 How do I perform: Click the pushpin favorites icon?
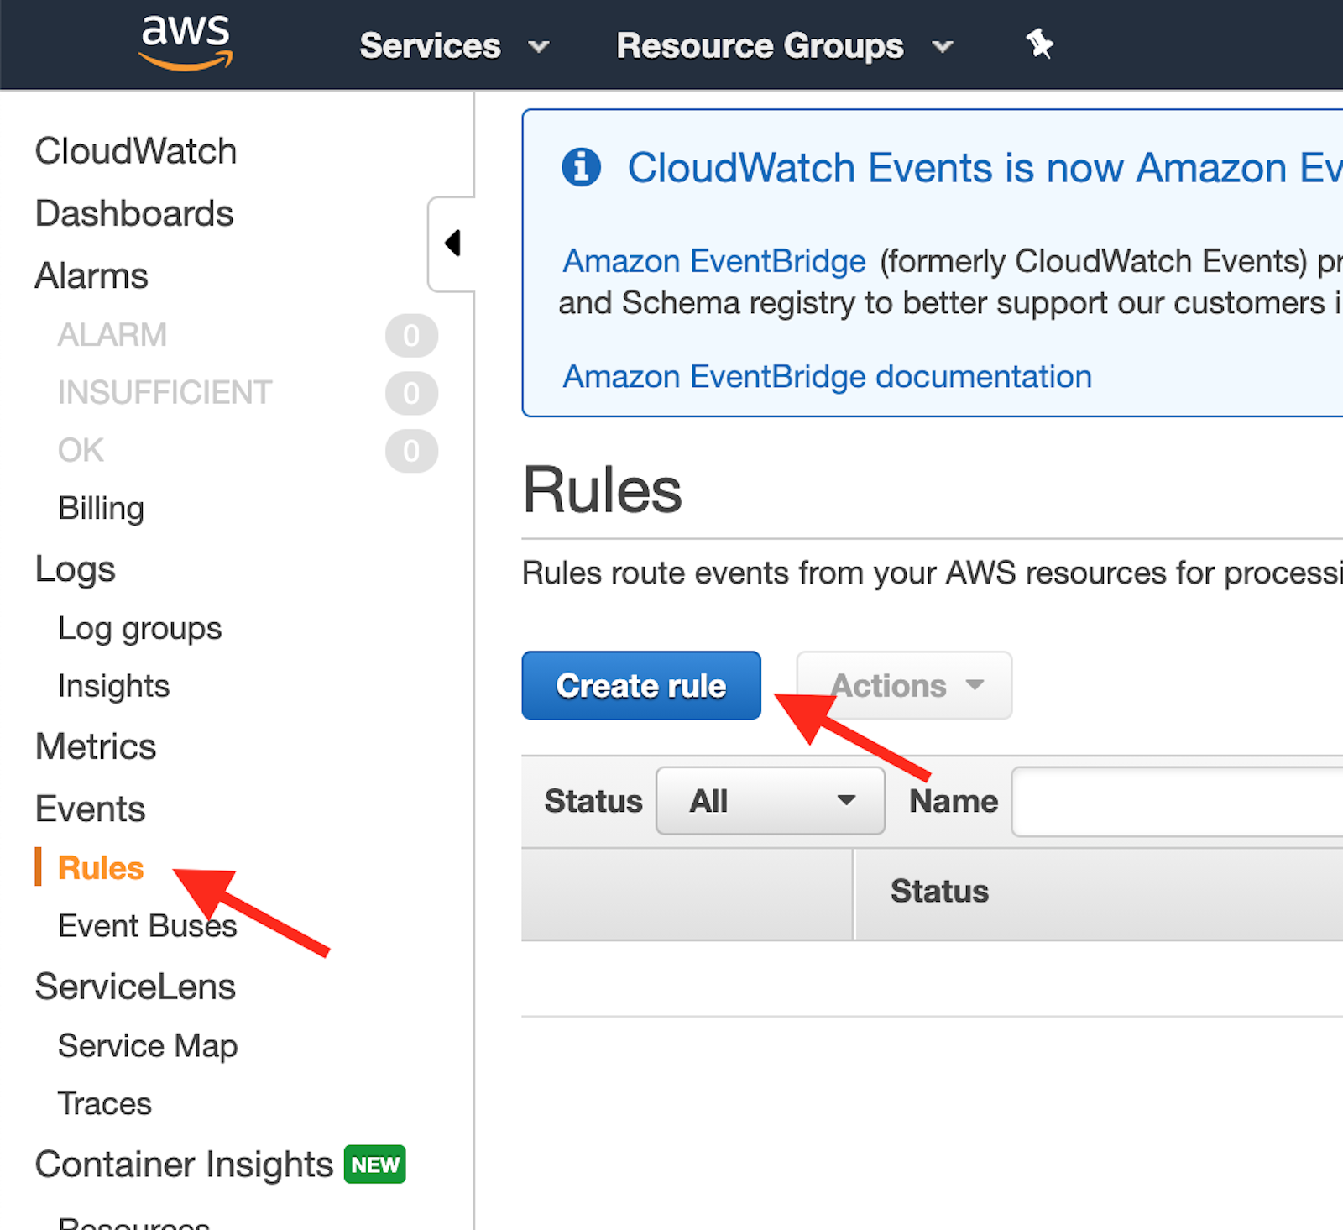(x=1039, y=44)
